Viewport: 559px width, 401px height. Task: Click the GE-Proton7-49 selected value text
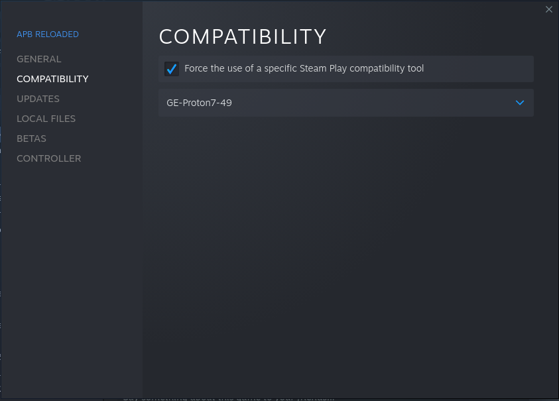point(199,103)
